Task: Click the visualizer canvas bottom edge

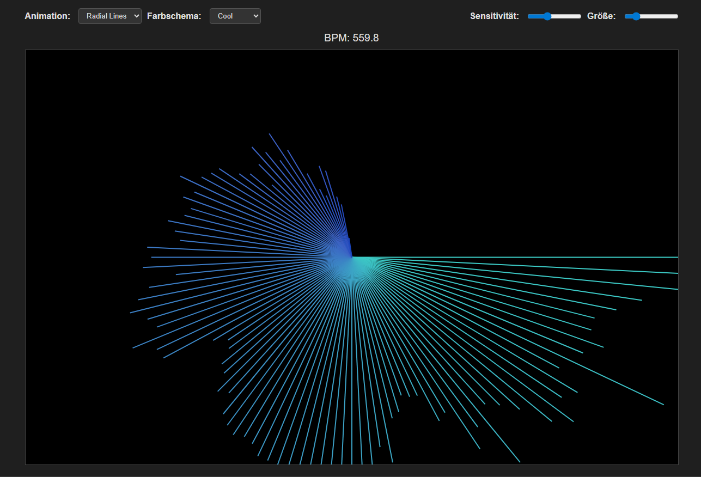Action: point(351,463)
